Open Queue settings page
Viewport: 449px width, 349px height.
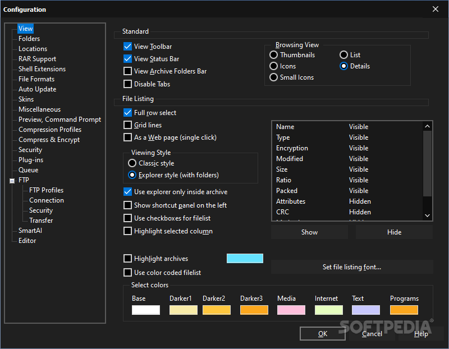(x=28, y=170)
